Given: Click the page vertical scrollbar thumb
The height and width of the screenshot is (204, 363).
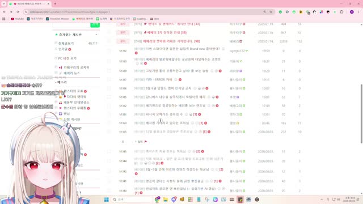Looking at the screenshot, I should click(361, 113).
